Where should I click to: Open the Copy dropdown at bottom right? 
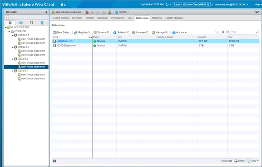point(253,161)
